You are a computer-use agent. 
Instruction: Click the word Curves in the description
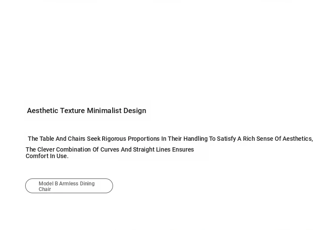(x=108, y=149)
